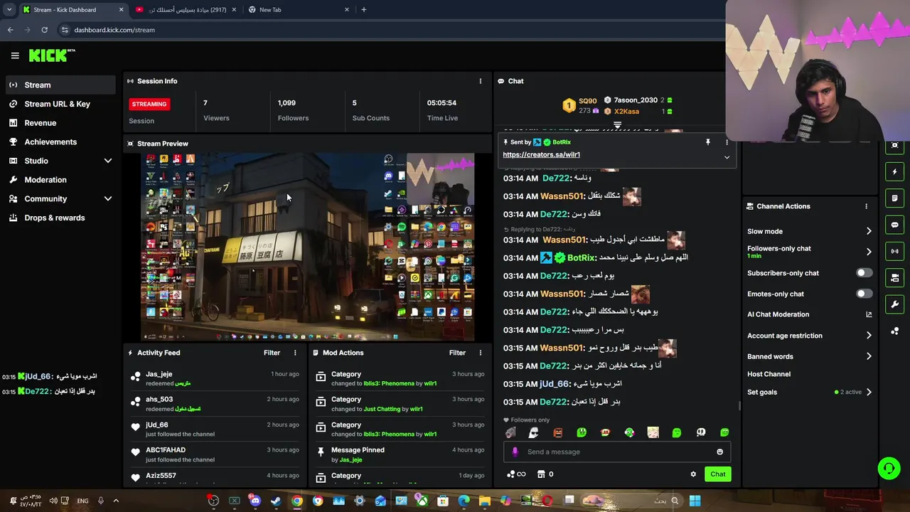Open Steam from the taskbar
Screen dimensions: 910x512
coord(276,501)
